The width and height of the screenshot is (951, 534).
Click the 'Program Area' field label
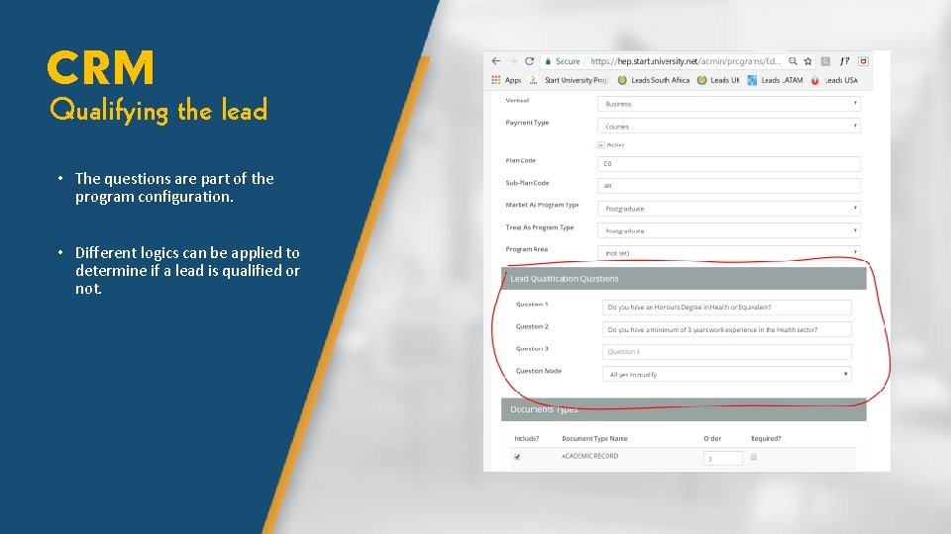click(x=526, y=249)
